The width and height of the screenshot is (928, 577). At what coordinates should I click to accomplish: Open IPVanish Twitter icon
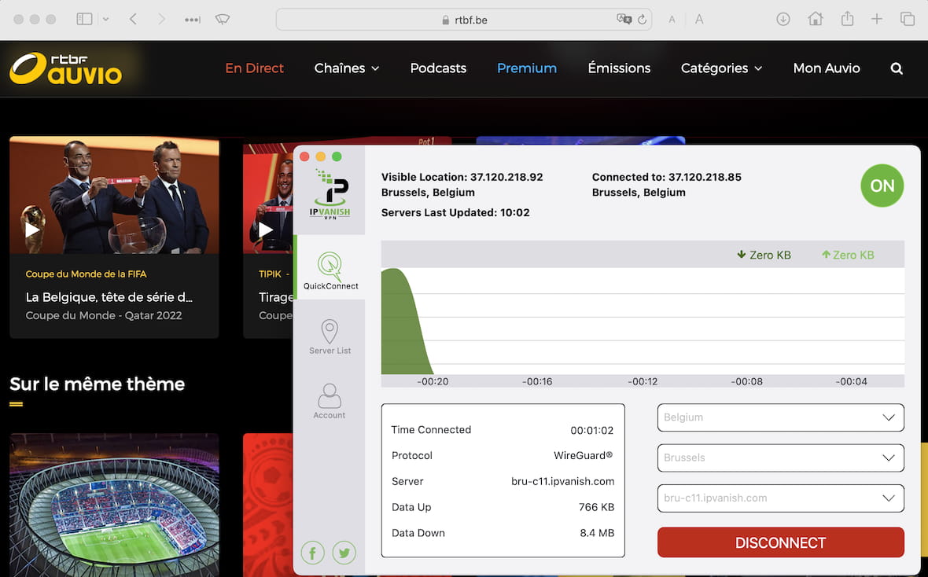pos(344,553)
